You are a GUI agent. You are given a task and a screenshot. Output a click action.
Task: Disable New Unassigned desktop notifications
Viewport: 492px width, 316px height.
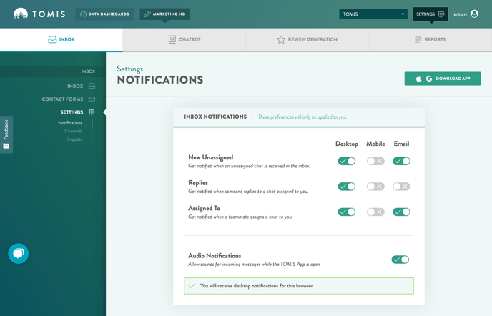click(346, 162)
